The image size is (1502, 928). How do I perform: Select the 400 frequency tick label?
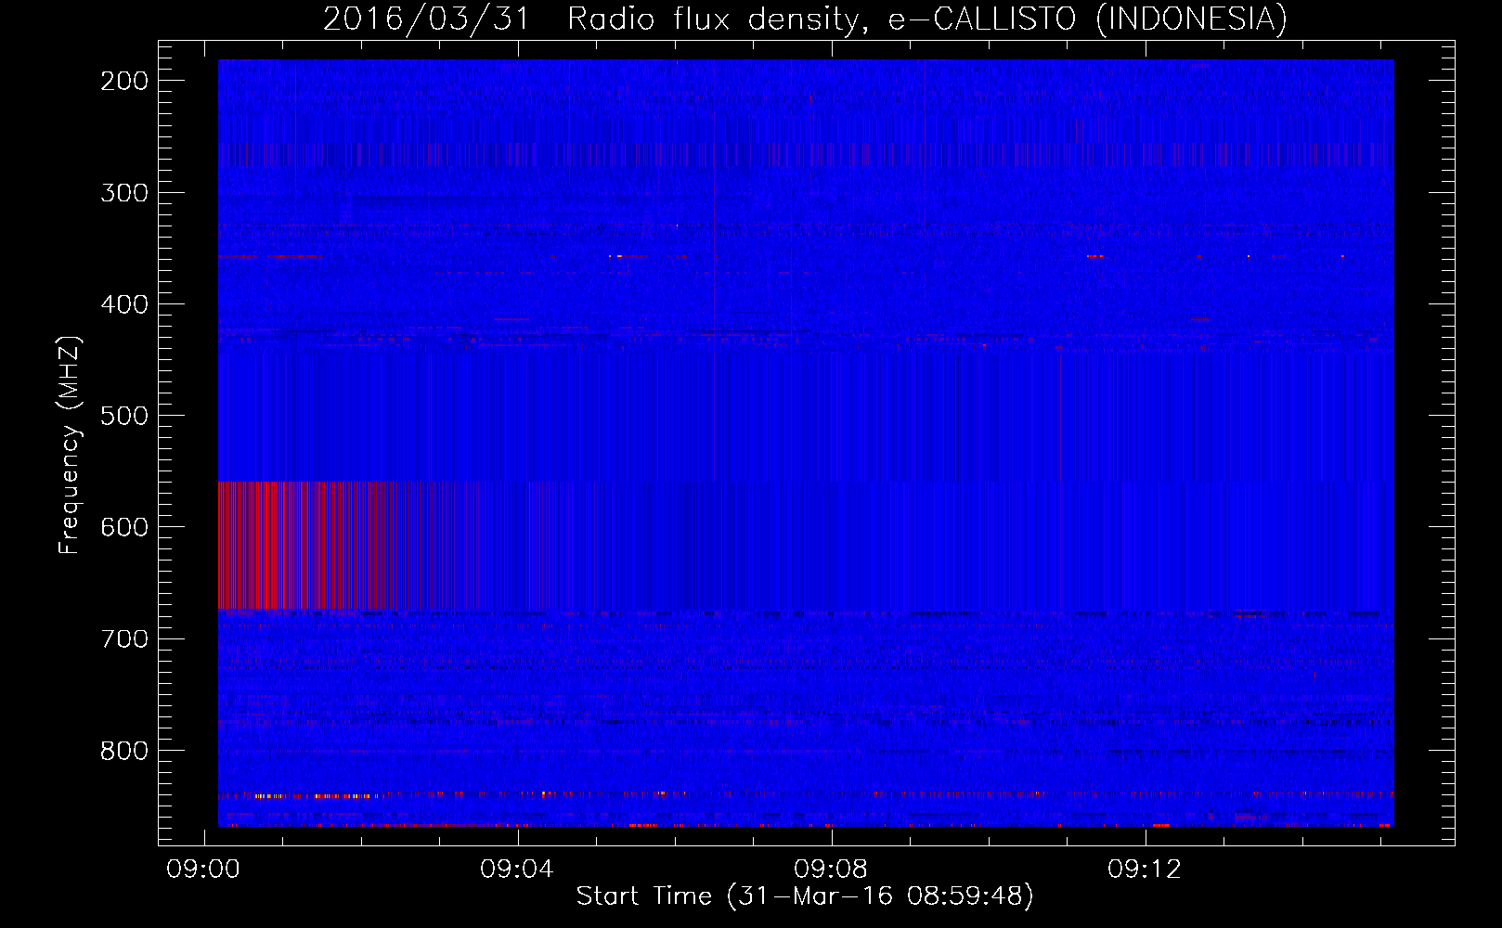tap(124, 304)
